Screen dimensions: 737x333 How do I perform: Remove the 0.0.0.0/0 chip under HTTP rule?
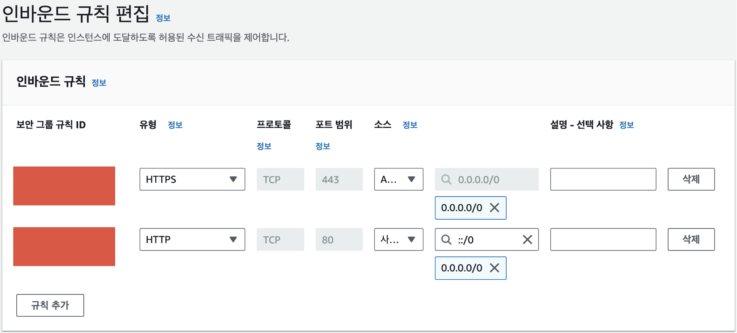click(495, 268)
